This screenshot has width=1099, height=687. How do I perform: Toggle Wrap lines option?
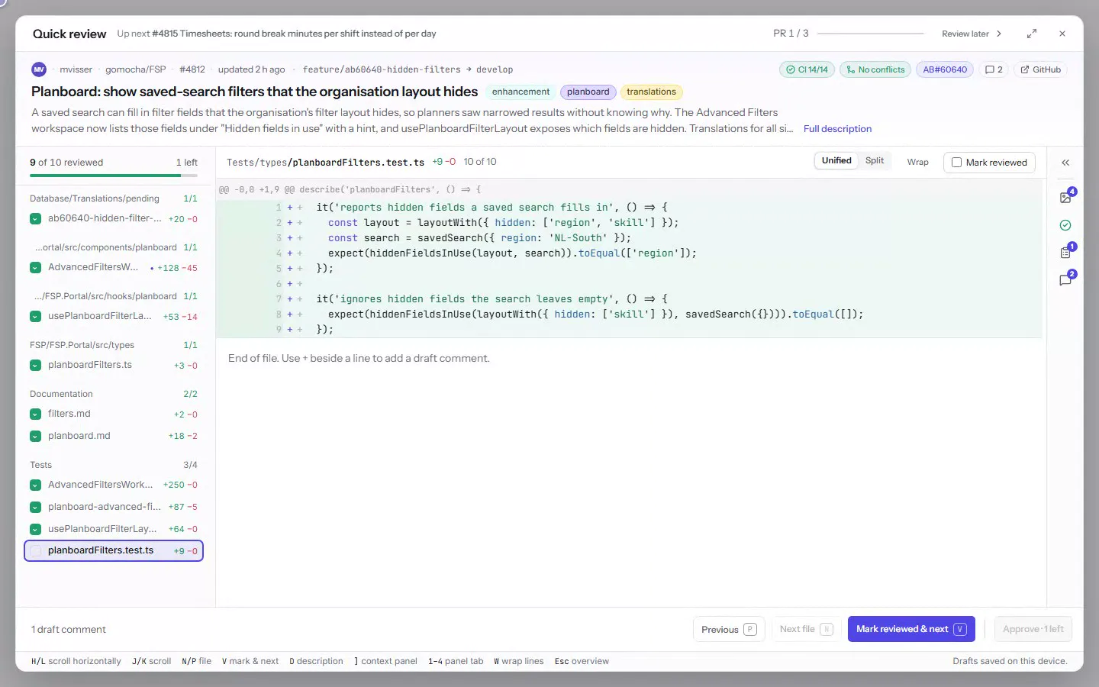(x=917, y=162)
